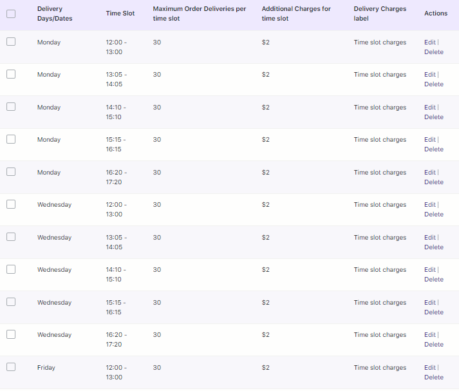This screenshot has height=391, width=459.
Task: Edit the Monday 12:00 - 13:00 time slot
Action: tap(429, 43)
